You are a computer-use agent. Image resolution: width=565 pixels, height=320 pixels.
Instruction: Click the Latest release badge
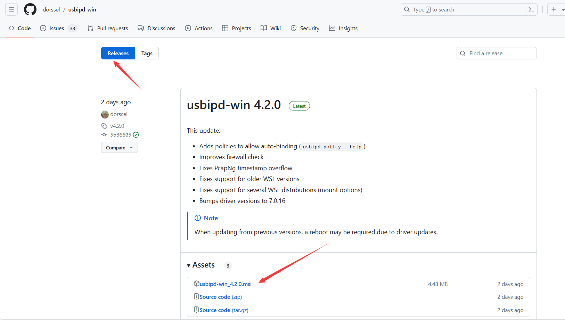point(299,106)
